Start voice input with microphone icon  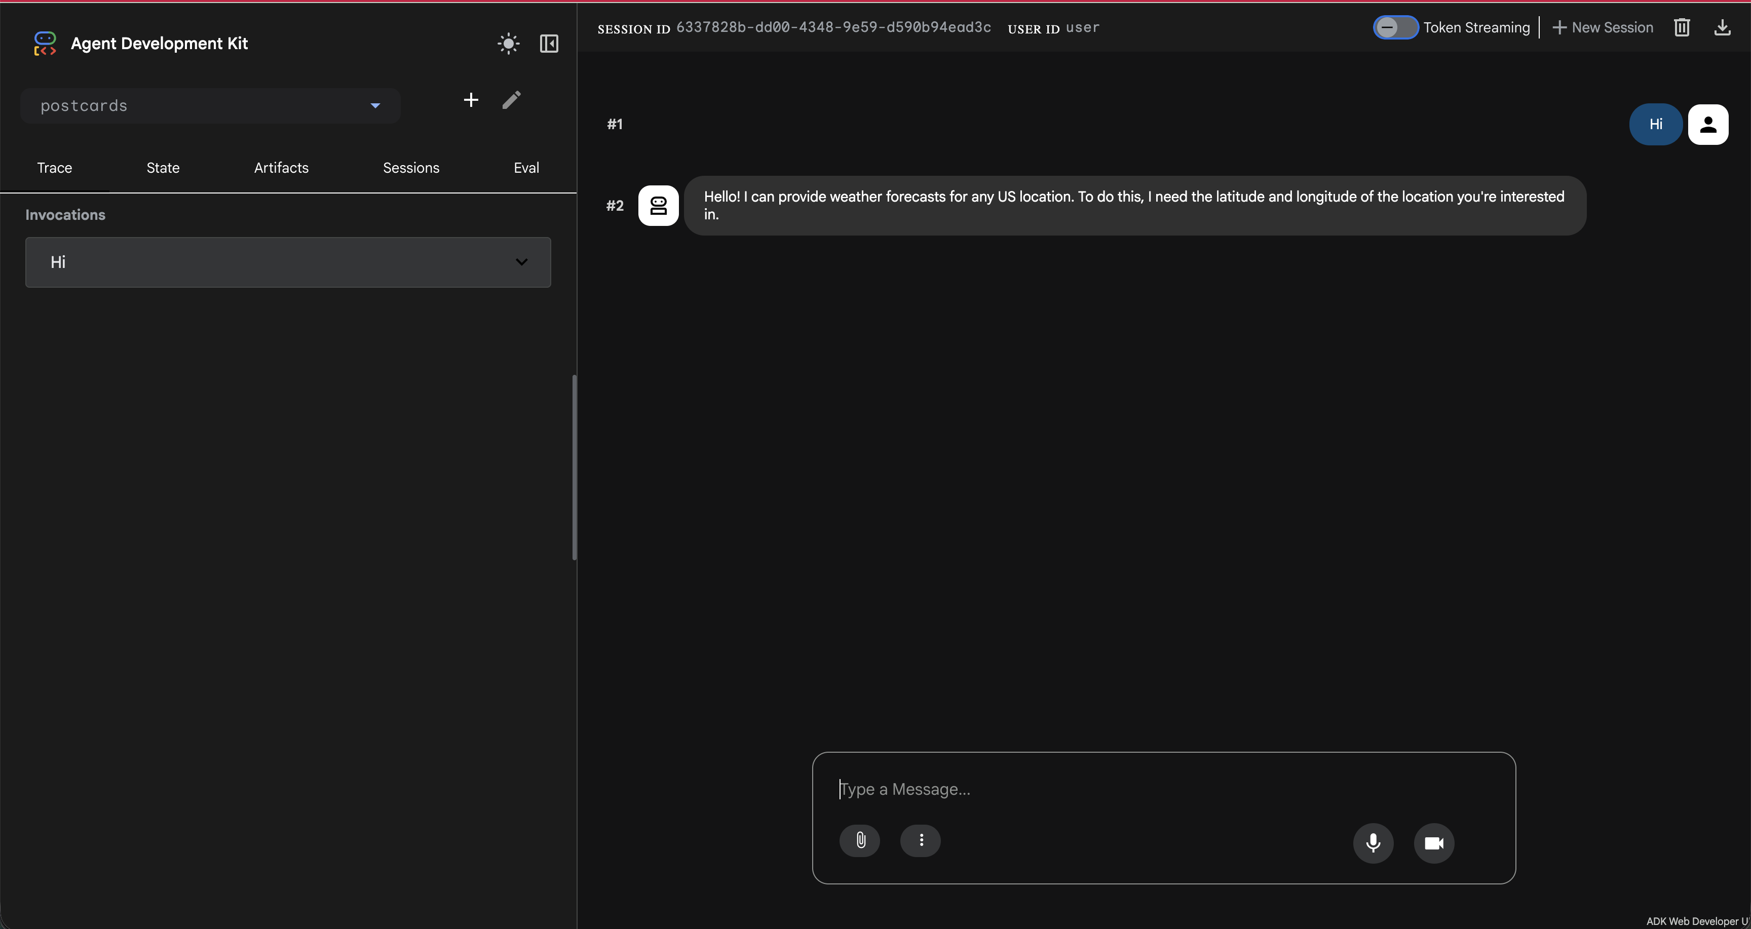(1373, 843)
